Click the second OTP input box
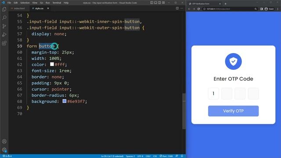This screenshot has width=281, height=158. (227, 93)
